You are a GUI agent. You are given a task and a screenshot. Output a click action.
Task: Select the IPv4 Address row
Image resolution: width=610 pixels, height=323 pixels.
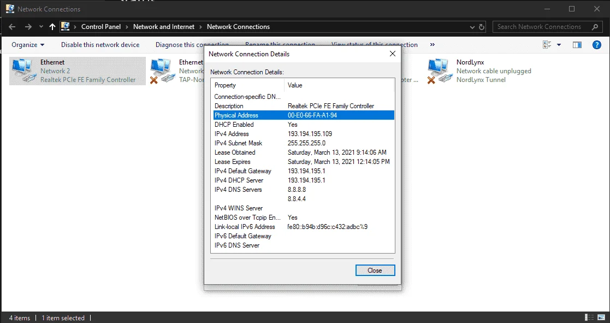(x=304, y=134)
